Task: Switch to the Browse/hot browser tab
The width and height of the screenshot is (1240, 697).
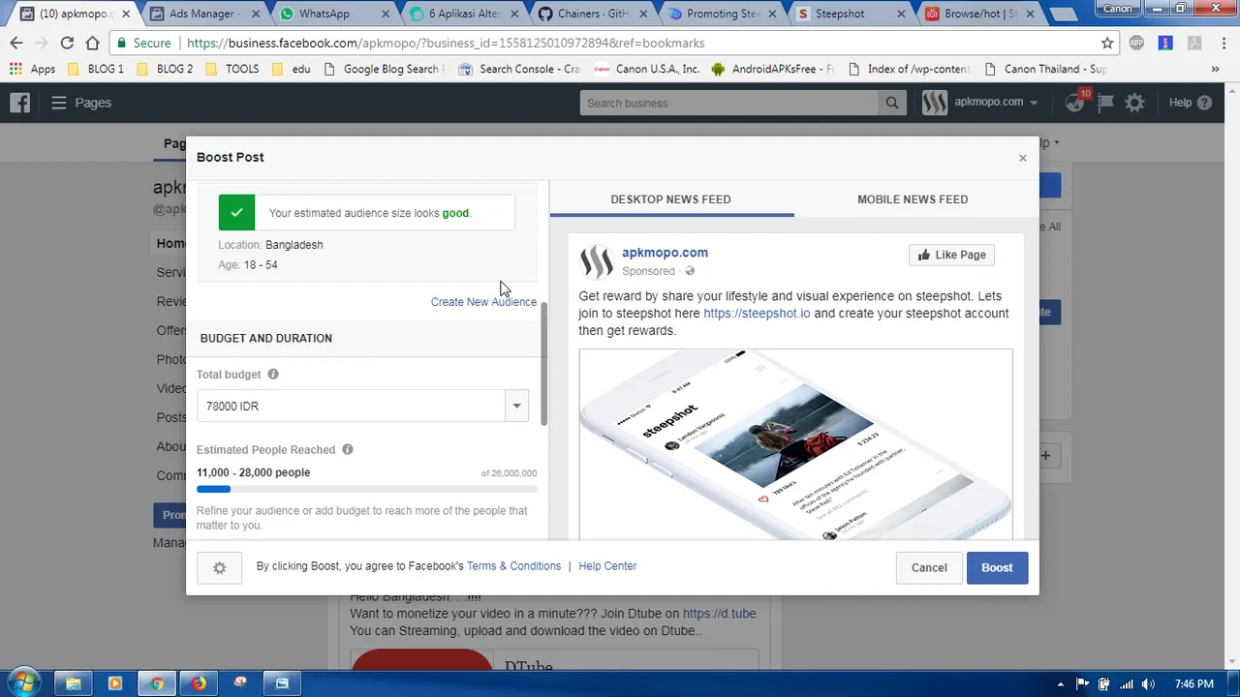Action: (979, 14)
